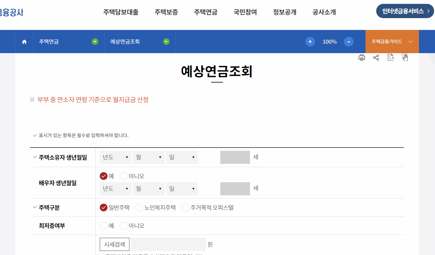Open the 년도 dropdown for 주택소유자 생년월일
Viewport: 435px width, 255px height.
coord(116,157)
